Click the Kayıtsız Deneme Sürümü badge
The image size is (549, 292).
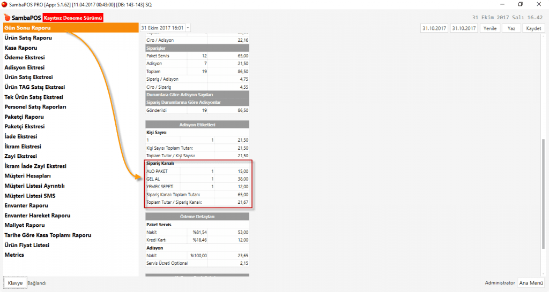(x=72, y=18)
